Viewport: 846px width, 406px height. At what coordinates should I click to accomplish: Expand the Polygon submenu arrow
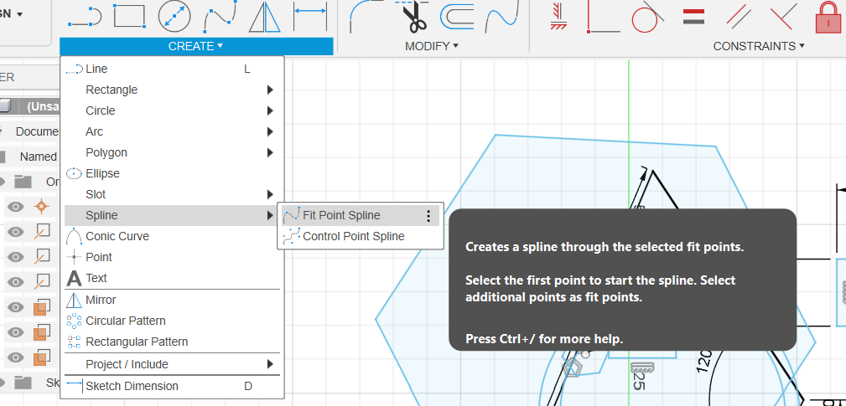click(270, 153)
